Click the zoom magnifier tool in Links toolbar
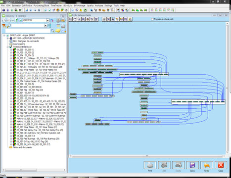This screenshot has width=231, height=178. point(79,19)
